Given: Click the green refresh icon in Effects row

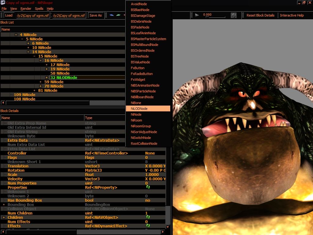Looking at the screenshot, I should click(148, 226).
